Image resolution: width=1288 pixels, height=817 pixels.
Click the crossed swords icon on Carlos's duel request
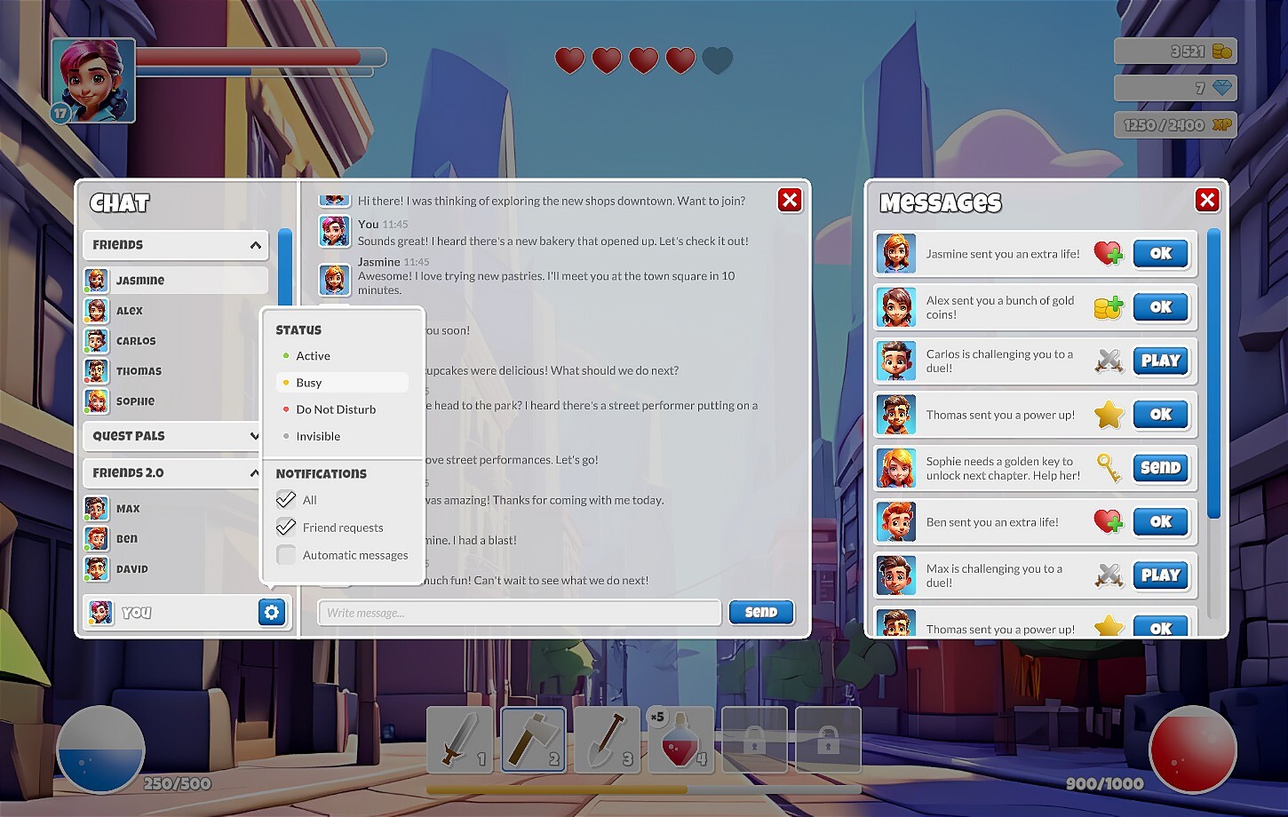pyautogui.click(x=1108, y=361)
